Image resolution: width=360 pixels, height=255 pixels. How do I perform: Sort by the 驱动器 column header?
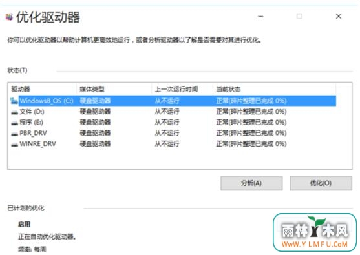[43, 89]
